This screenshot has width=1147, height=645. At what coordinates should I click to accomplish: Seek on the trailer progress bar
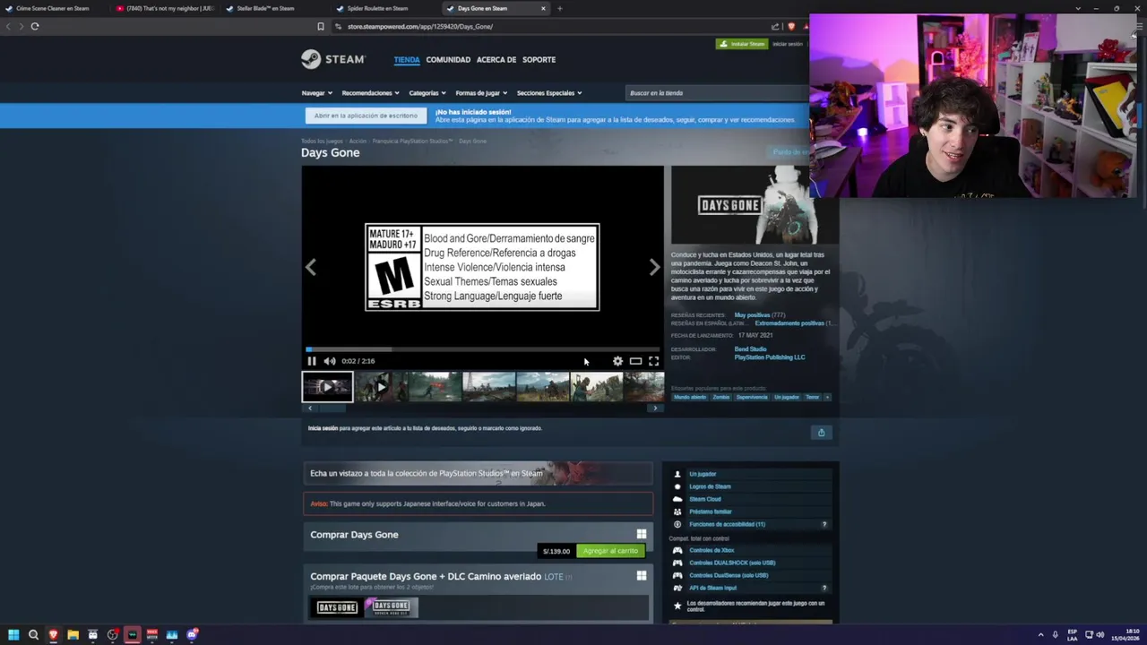[x=482, y=349]
